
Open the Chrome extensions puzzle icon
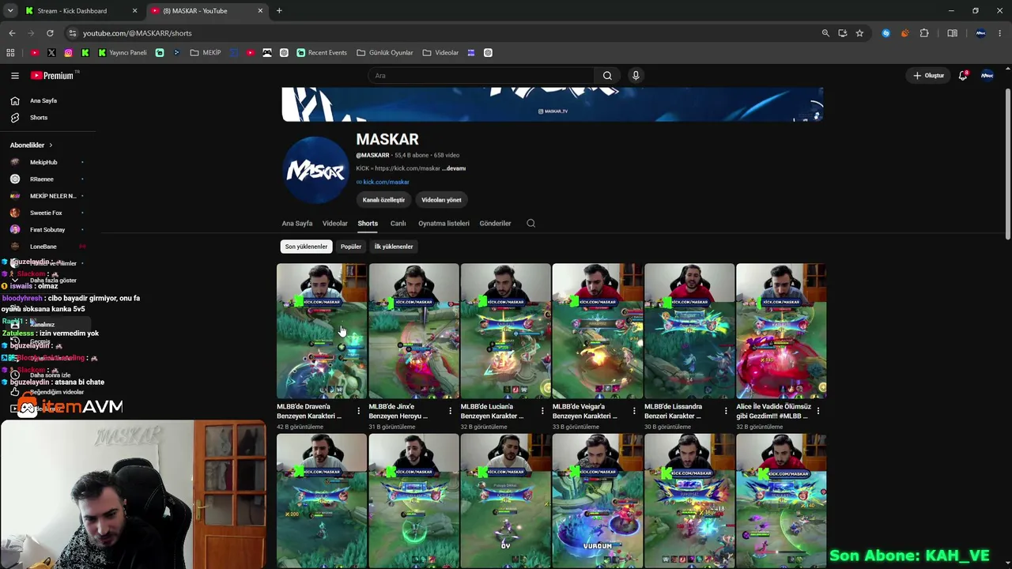(x=924, y=33)
